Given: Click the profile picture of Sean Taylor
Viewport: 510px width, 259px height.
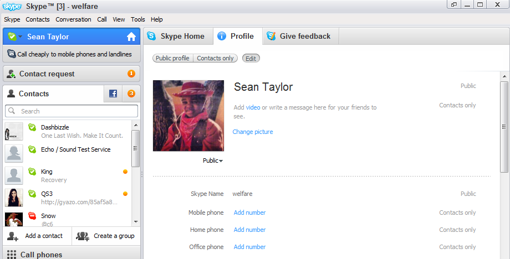Looking at the screenshot, I should [x=188, y=116].
